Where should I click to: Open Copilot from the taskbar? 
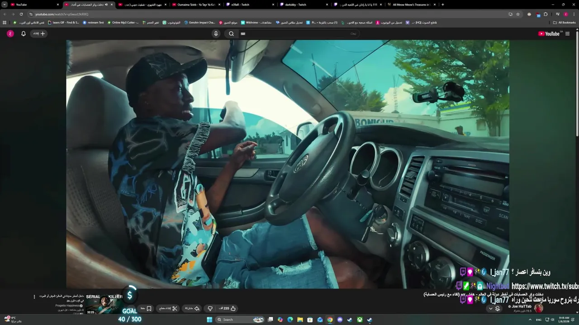[x=280, y=320]
